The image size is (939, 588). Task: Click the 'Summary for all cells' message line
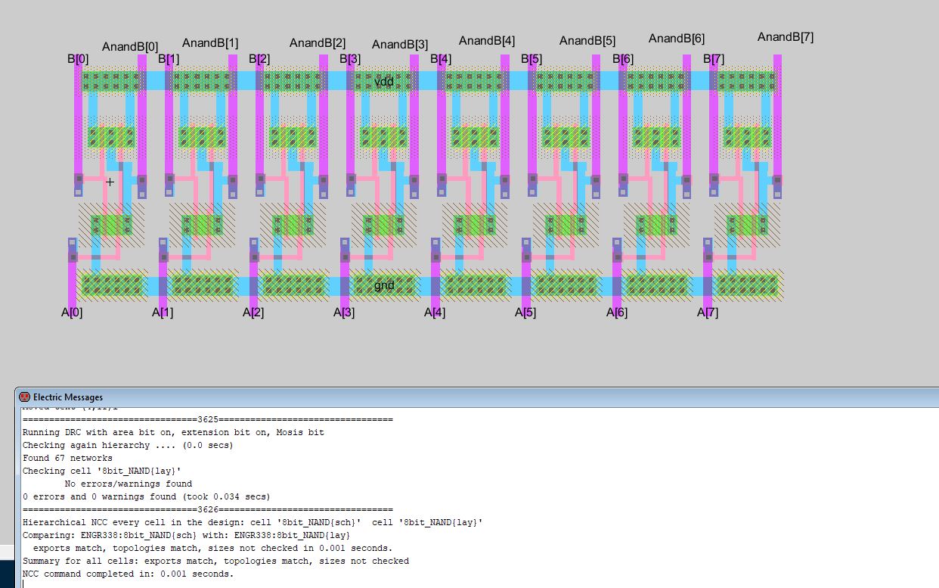click(x=215, y=561)
